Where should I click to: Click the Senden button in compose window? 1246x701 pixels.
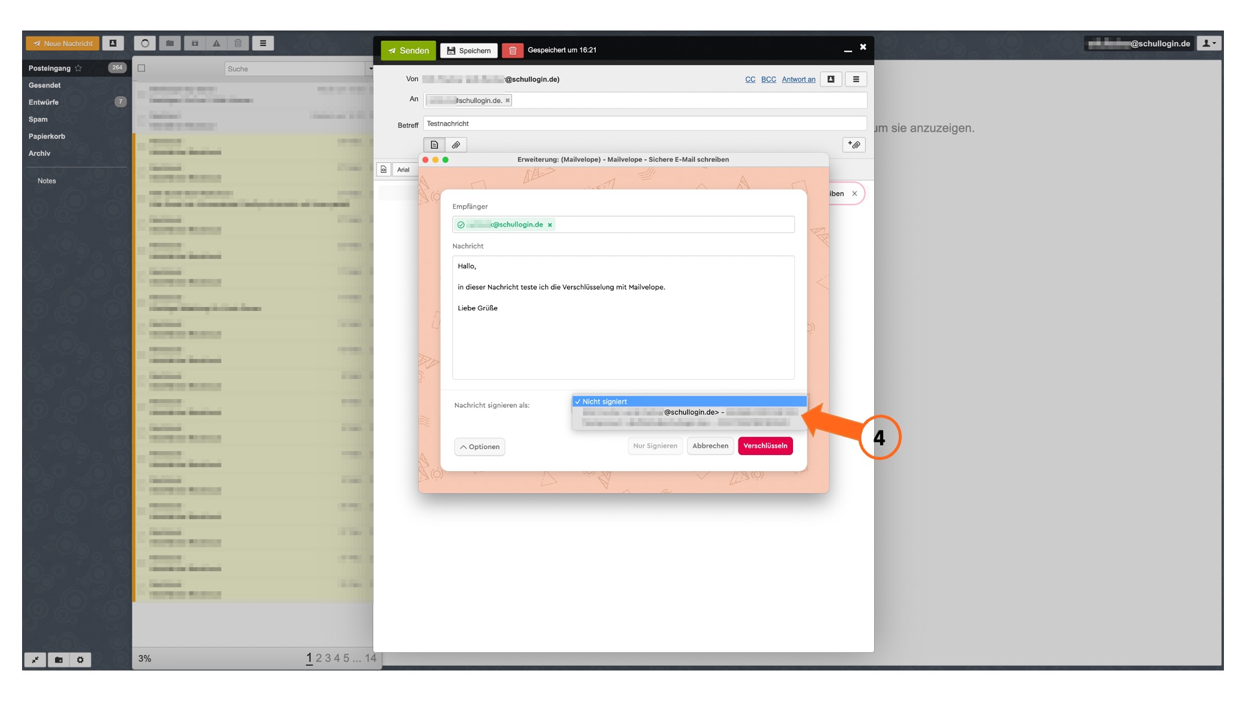408,51
